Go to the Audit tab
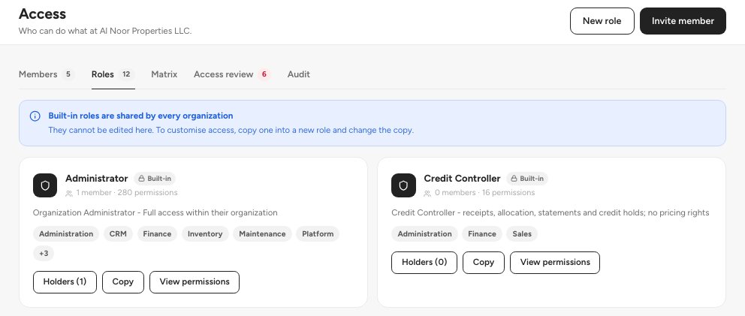The image size is (745, 316). point(298,74)
